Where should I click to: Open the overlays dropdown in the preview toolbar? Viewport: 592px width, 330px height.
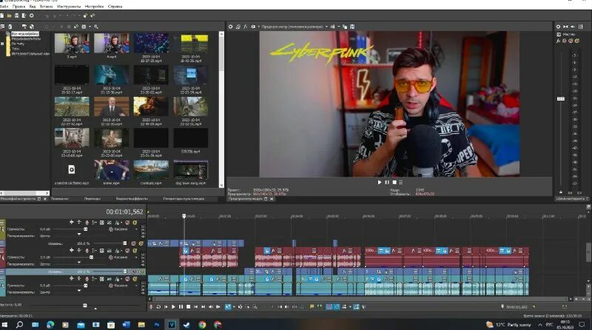pos(332,27)
